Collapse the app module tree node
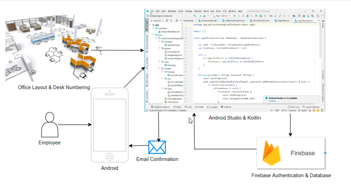 click(150, 25)
